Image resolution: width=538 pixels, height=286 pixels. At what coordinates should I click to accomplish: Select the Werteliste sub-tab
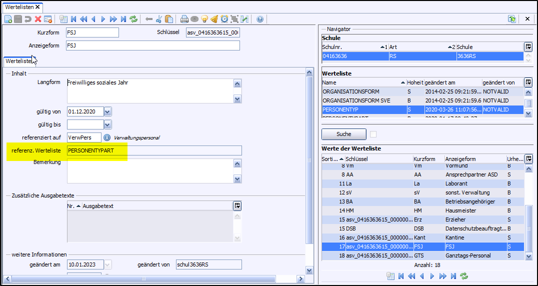pos(18,61)
